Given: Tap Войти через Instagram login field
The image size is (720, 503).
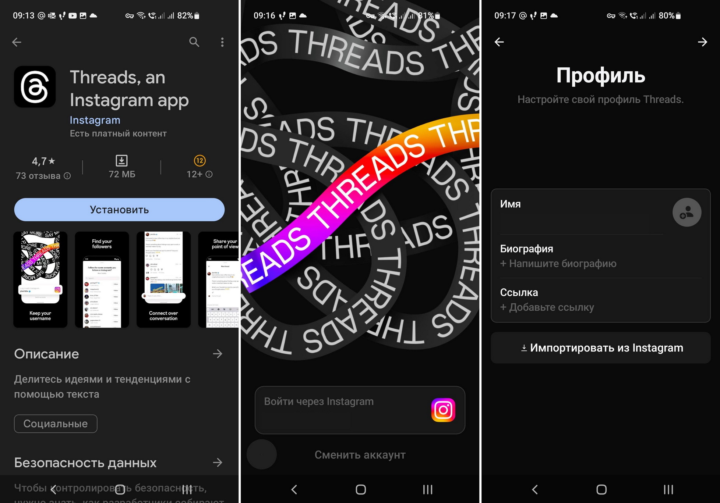Looking at the screenshot, I should click(x=360, y=395).
